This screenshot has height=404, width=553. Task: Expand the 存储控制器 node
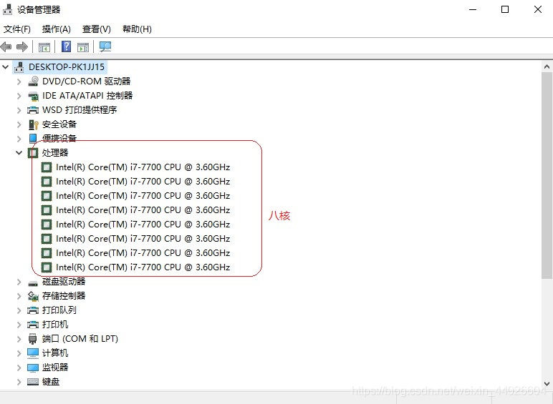19,296
